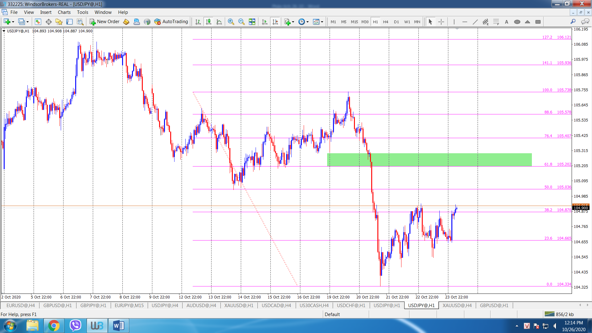The width and height of the screenshot is (592, 333).
Task: Switch timeframe to M5
Action: [344, 22]
